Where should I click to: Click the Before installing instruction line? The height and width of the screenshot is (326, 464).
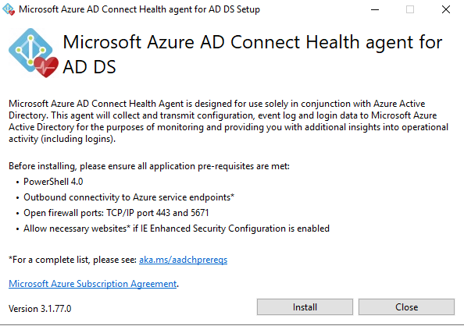(x=149, y=166)
